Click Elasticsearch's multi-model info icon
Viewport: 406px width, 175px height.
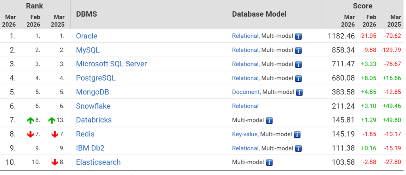[x=269, y=162]
